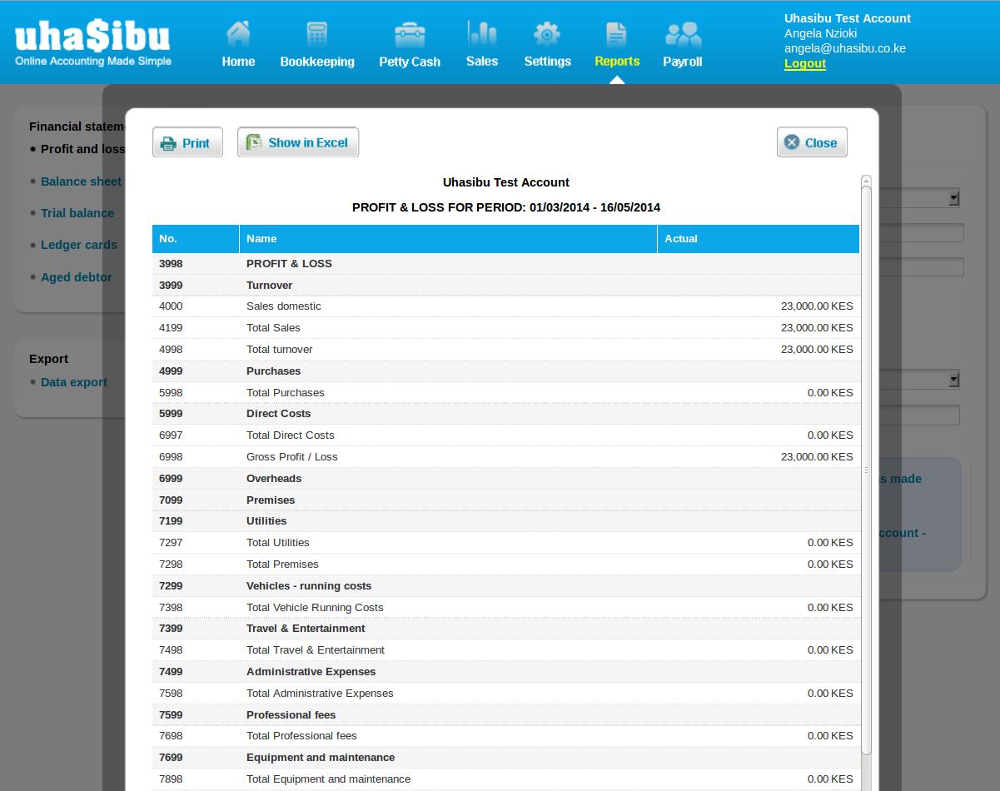Open the Ledger cards link
Image resolution: width=1000 pixels, height=791 pixels.
[x=79, y=245]
